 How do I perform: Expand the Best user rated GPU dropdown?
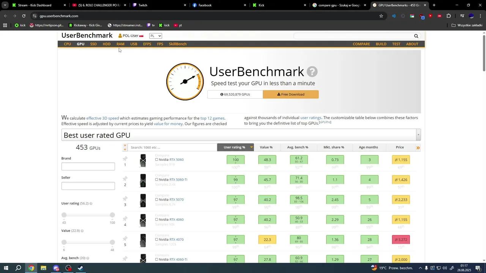pos(418,135)
